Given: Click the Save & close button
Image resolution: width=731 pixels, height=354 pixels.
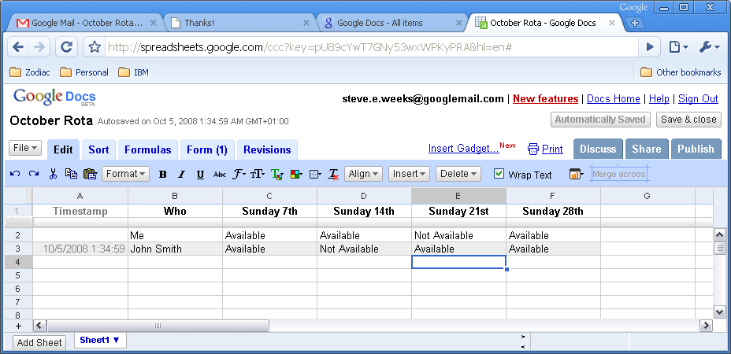Looking at the screenshot, I should point(688,120).
